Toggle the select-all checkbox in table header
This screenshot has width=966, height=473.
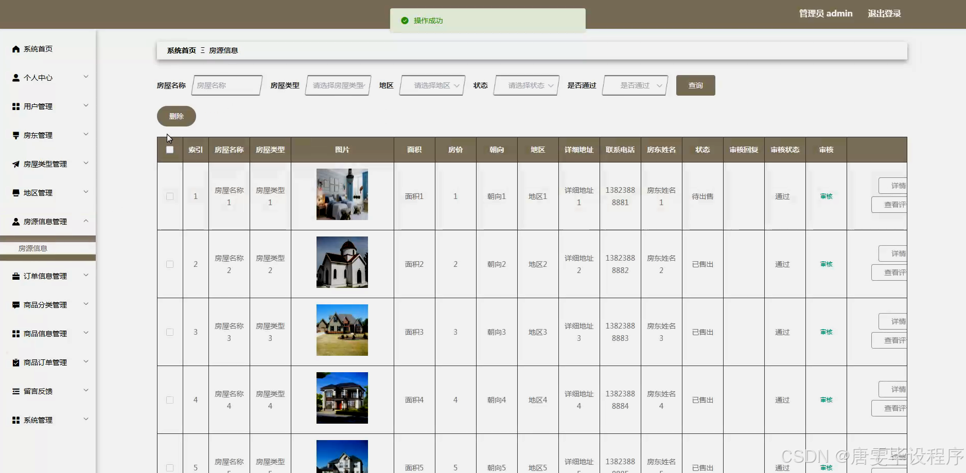(x=170, y=150)
